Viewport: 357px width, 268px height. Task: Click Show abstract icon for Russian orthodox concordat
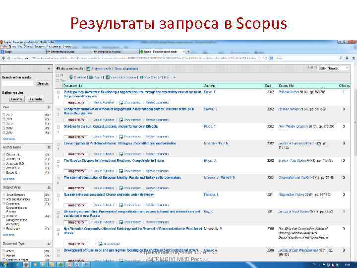pyautogui.click(x=121, y=205)
